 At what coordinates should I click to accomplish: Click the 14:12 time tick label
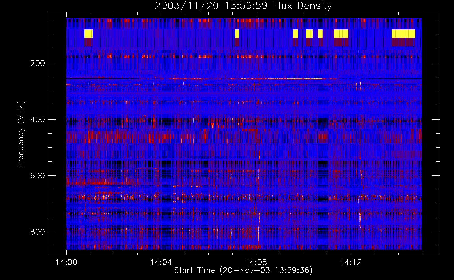point(351,262)
